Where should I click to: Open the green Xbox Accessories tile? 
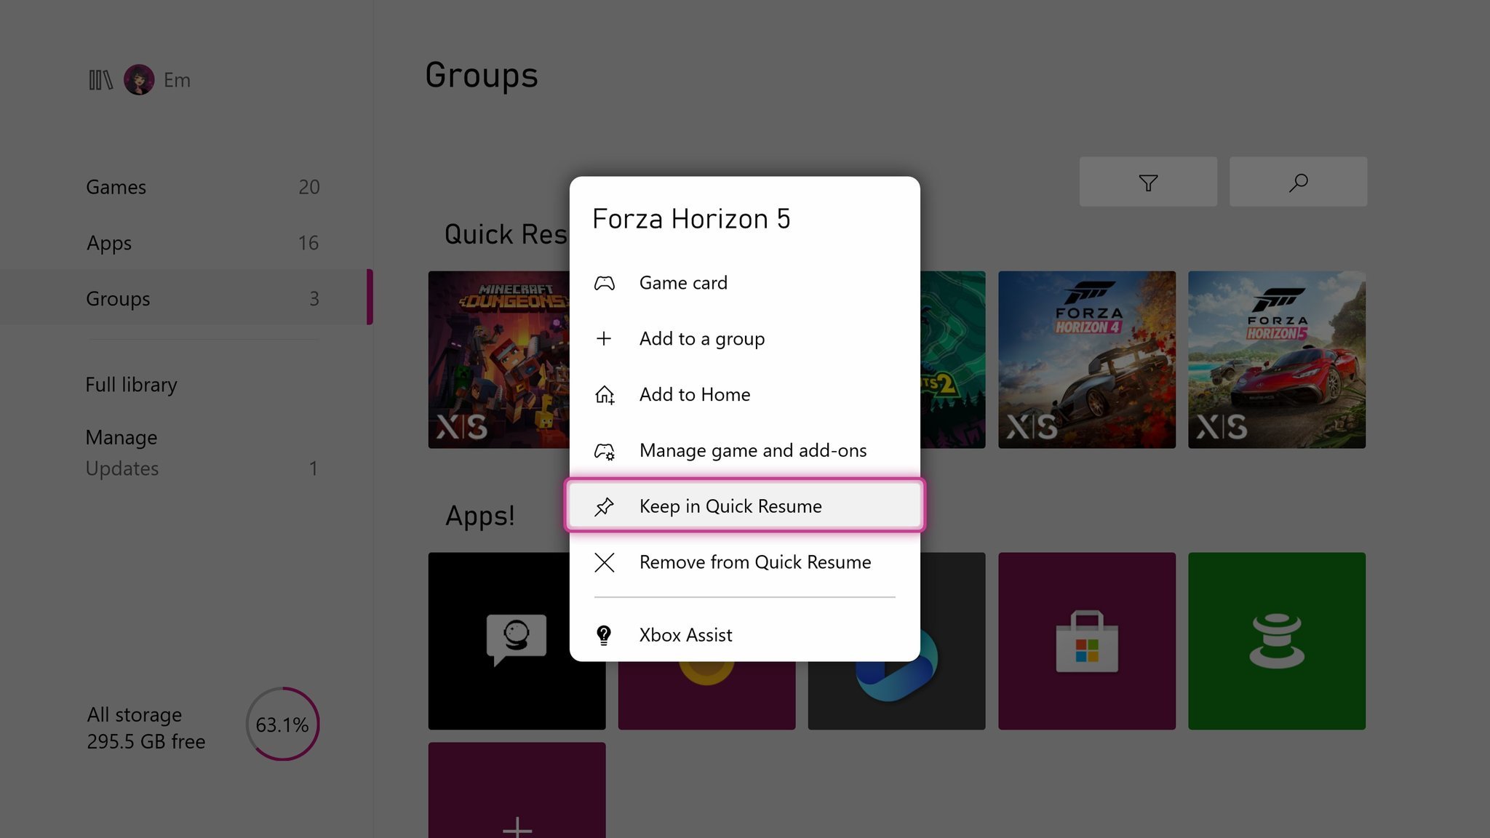click(x=1276, y=641)
